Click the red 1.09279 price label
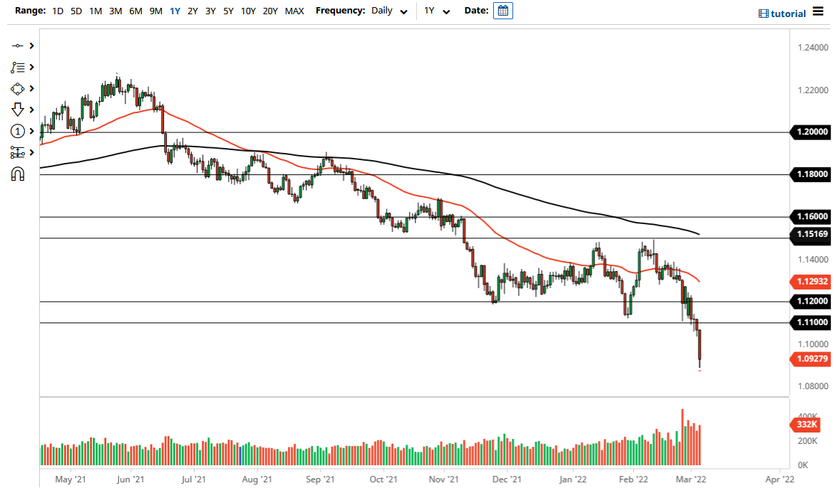This screenshot has height=498, width=836. 812,359
